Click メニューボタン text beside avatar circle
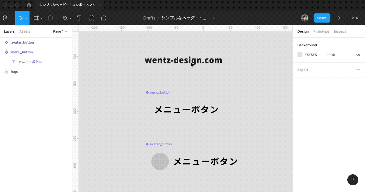Screen dimensions: 365x192 pyautogui.click(x=206, y=162)
